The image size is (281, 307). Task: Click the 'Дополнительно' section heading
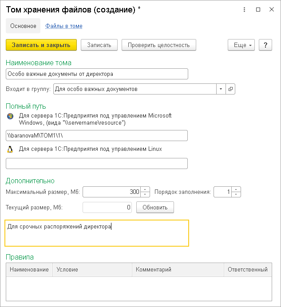coord(30,181)
